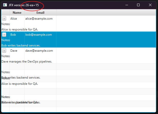Click bob@example.com email cell

(39, 35)
